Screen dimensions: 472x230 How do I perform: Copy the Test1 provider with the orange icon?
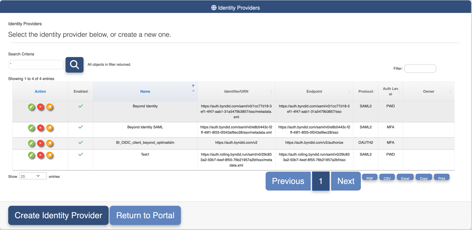click(50, 155)
